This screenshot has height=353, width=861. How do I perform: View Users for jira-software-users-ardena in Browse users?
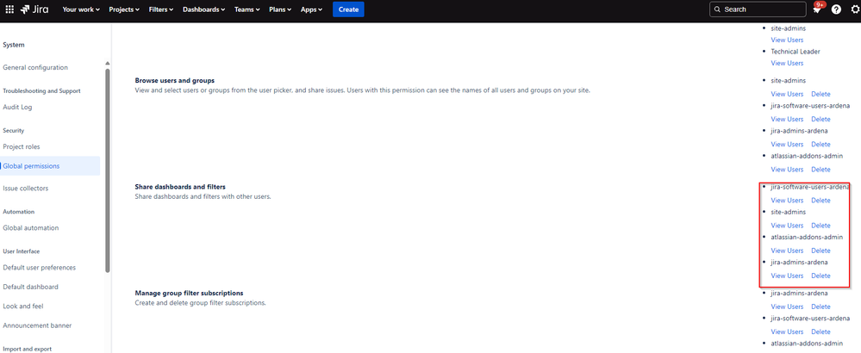787,120
